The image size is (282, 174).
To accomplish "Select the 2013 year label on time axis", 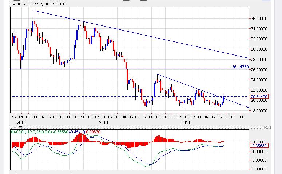I will click(104, 122).
